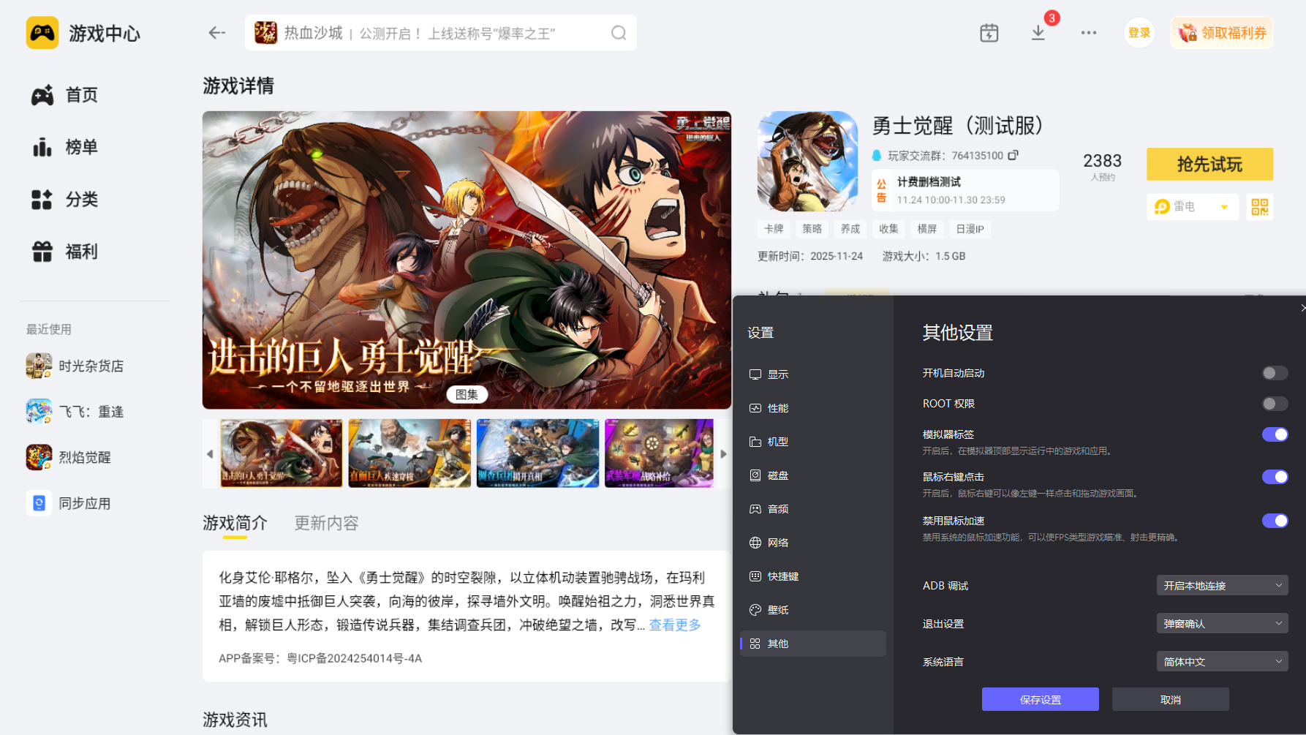
Task: Click the search magnifier icon
Action: [619, 33]
